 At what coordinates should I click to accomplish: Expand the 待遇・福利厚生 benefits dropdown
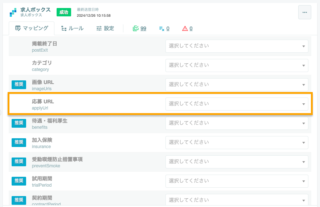point(237,123)
